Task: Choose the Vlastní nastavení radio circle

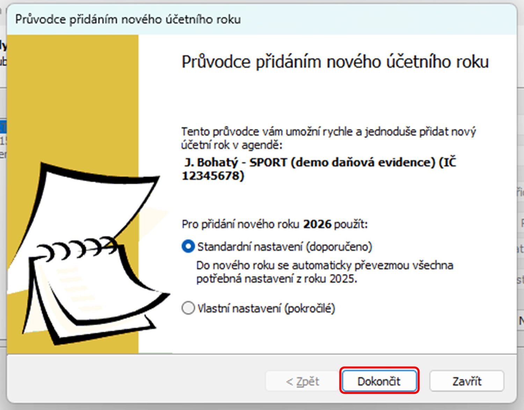Action: [x=188, y=308]
